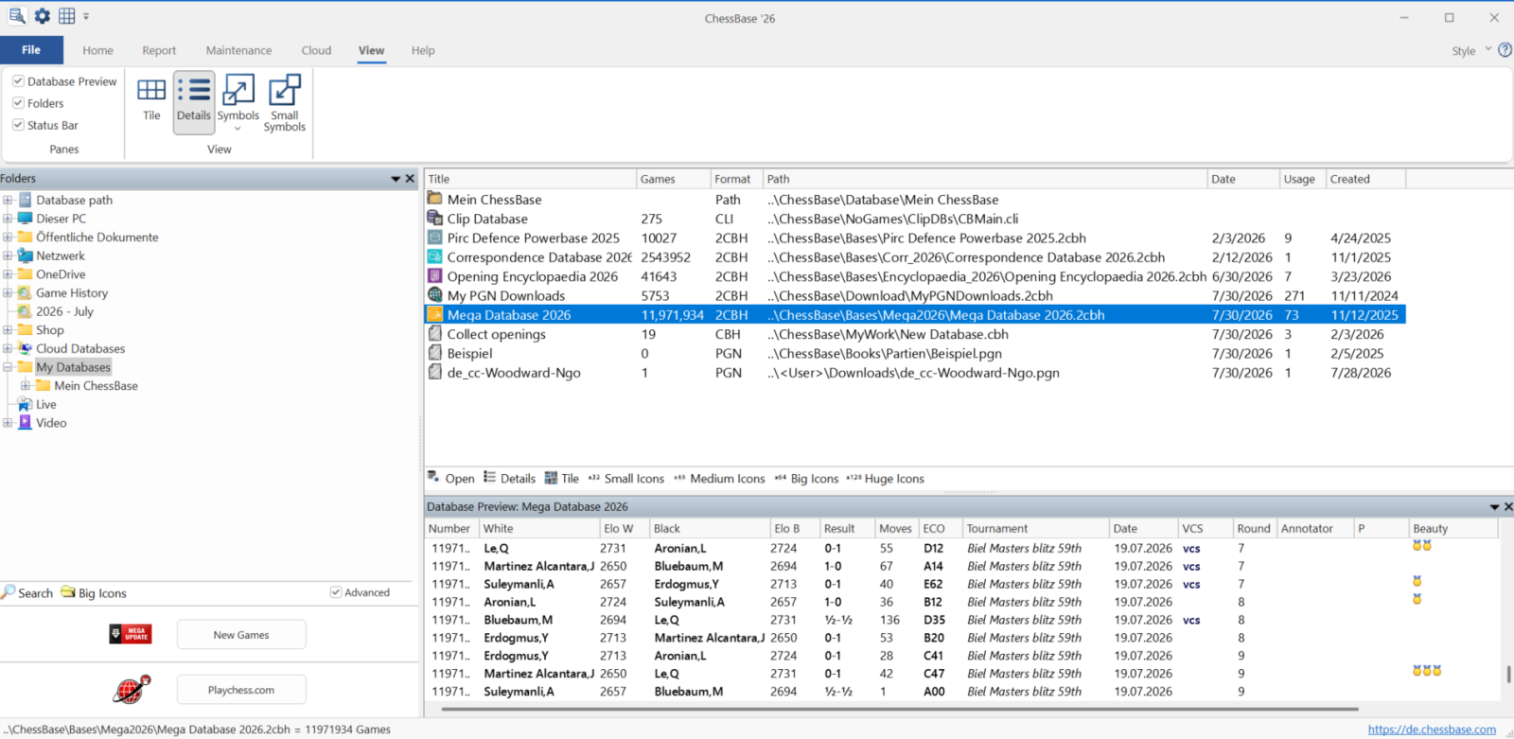The height and width of the screenshot is (739, 1514).
Task: Click the New Games button
Action: point(241,635)
